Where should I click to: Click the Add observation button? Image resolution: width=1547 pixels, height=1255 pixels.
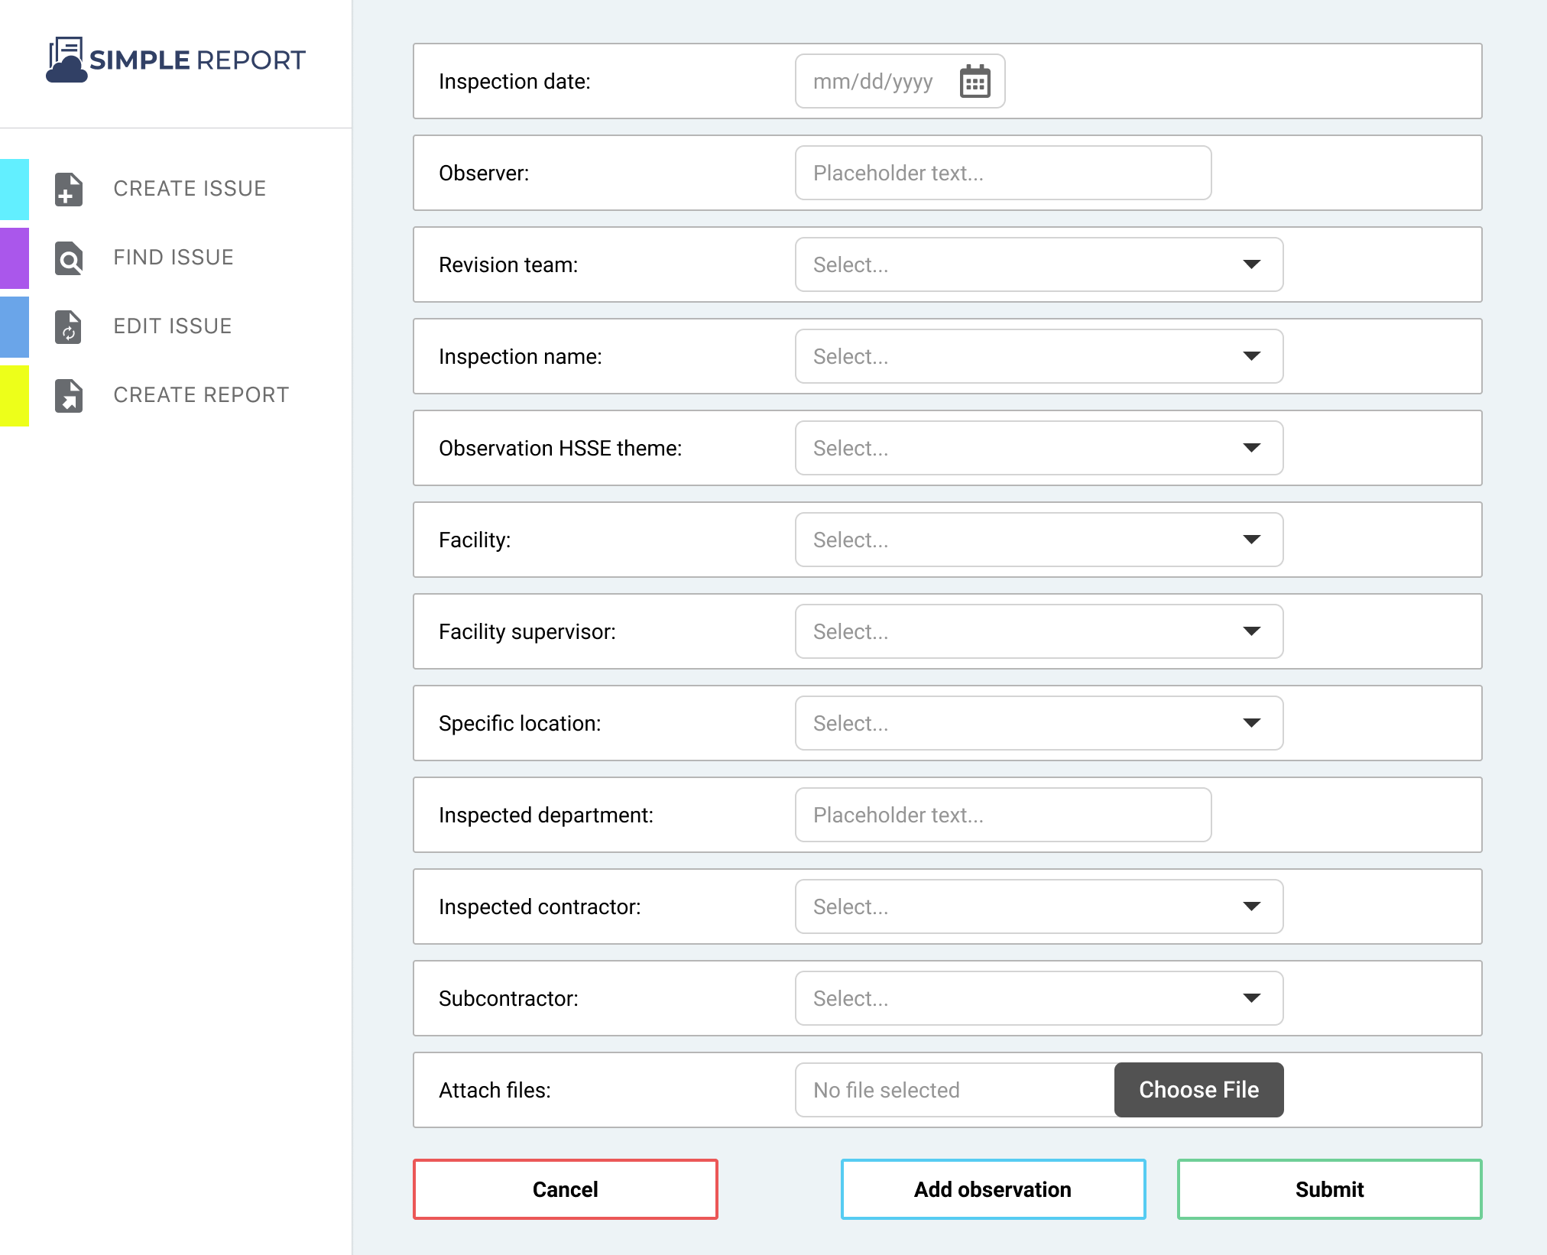(x=993, y=1189)
